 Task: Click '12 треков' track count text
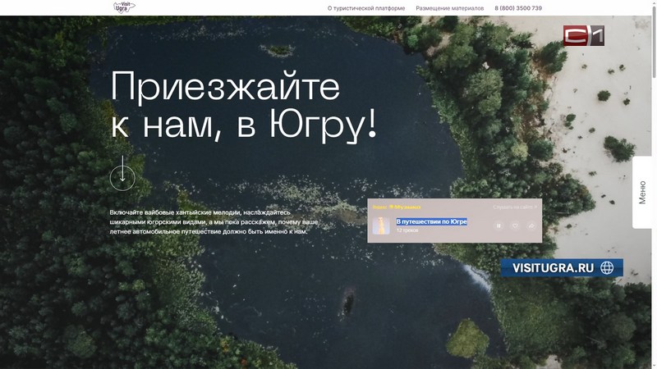(x=407, y=230)
